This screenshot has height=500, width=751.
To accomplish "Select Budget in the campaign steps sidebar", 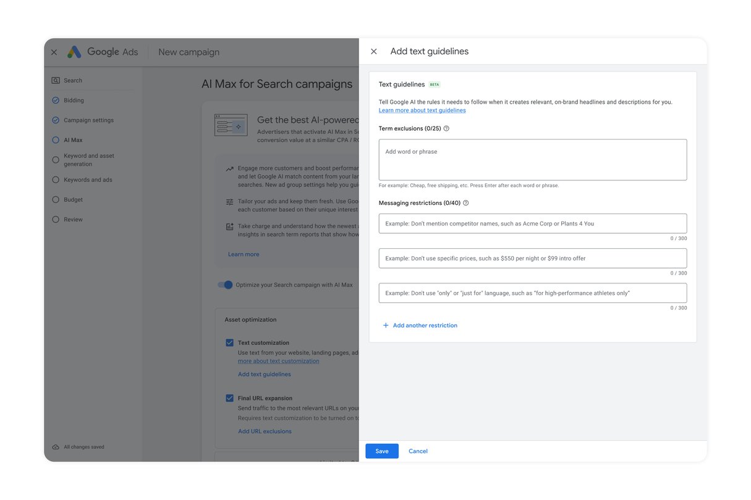I will (55, 199).
